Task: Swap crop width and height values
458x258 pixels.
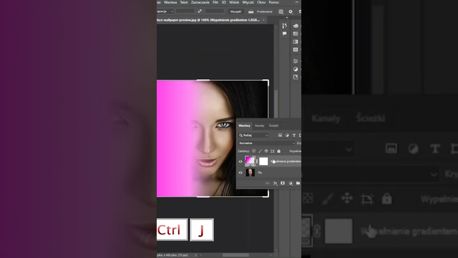Action: pos(200,11)
